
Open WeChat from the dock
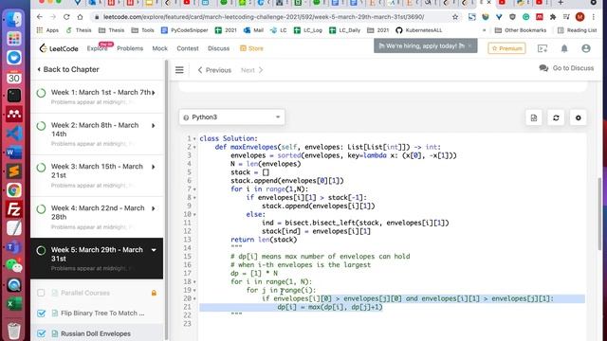tap(14, 266)
